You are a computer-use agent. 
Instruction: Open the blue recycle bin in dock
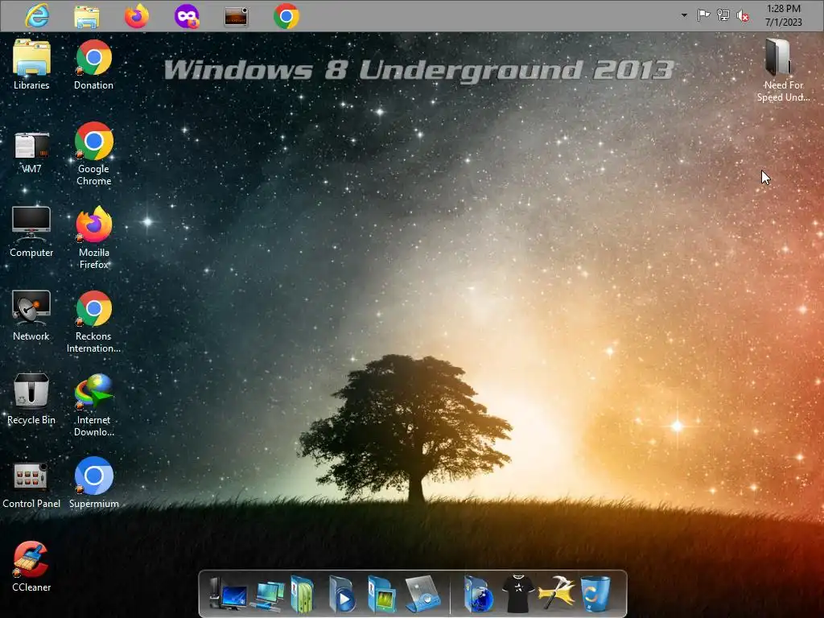(596, 593)
